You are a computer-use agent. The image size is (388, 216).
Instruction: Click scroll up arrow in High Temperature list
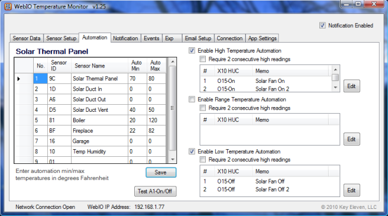[x=335, y=70]
